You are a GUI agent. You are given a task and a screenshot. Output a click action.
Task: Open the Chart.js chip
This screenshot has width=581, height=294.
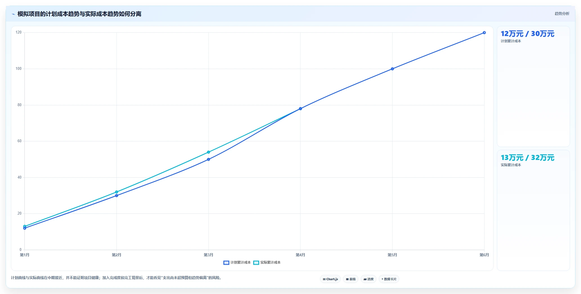330,279
